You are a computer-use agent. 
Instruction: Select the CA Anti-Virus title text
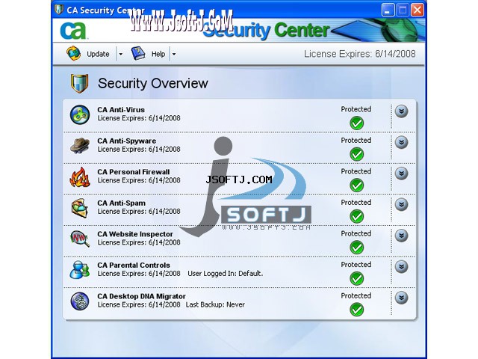click(x=121, y=110)
